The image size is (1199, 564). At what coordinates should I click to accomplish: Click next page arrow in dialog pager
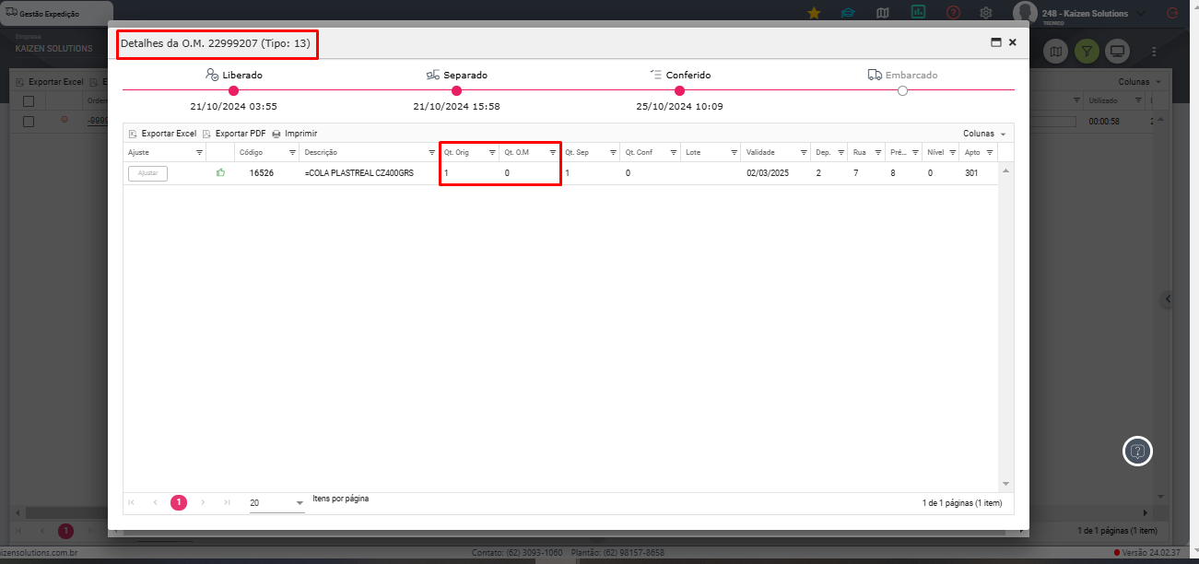(203, 502)
